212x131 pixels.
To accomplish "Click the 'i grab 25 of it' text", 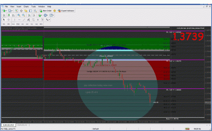I will (x=91, y=92).
